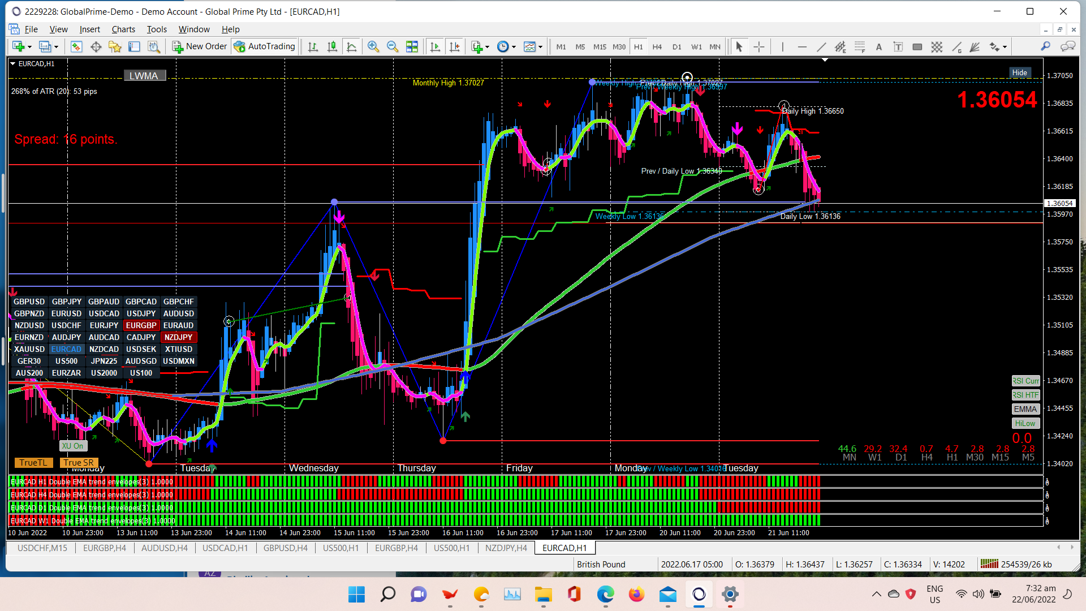
Task: Click the New Order button
Action: tap(200, 46)
